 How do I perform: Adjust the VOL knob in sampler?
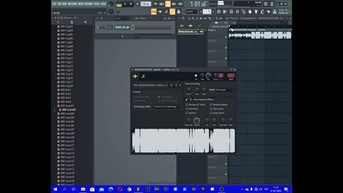coord(208,76)
